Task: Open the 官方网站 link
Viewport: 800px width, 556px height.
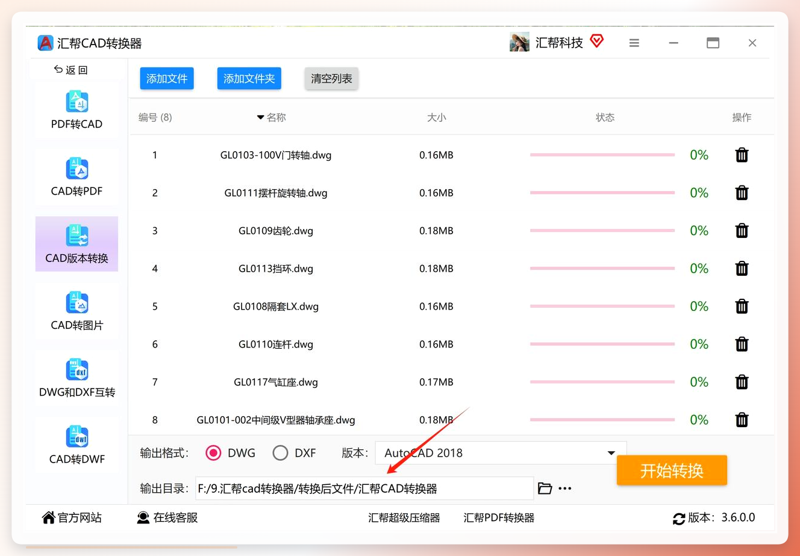Action: (x=72, y=517)
